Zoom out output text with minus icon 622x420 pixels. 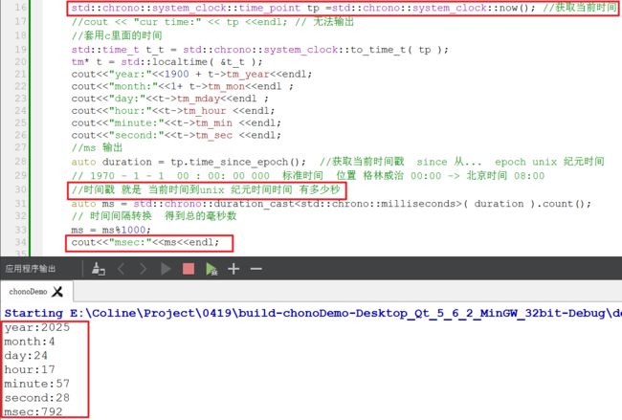click(x=256, y=269)
